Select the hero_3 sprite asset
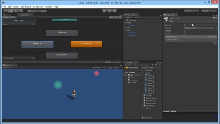220x124 pixels. (150, 83)
